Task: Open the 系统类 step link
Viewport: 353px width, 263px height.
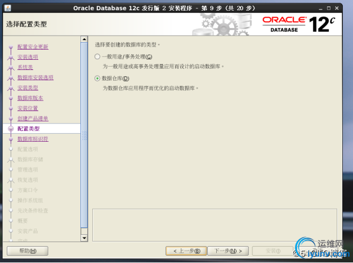Action: coord(25,67)
